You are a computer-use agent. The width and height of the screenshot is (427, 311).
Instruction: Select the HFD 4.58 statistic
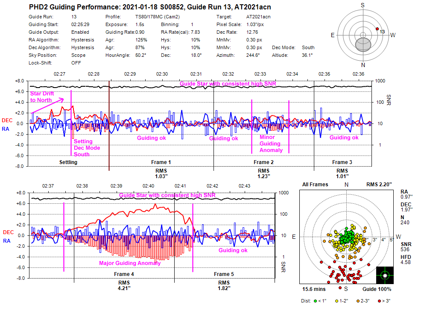coord(406,260)
